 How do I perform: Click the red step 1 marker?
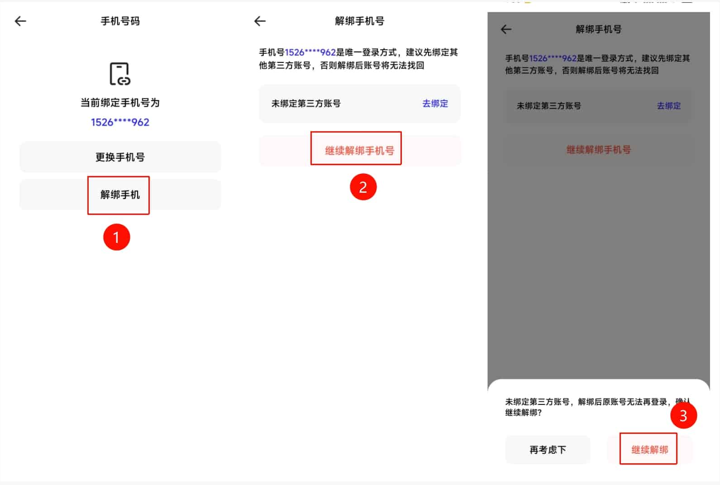(x=116, y=237)
